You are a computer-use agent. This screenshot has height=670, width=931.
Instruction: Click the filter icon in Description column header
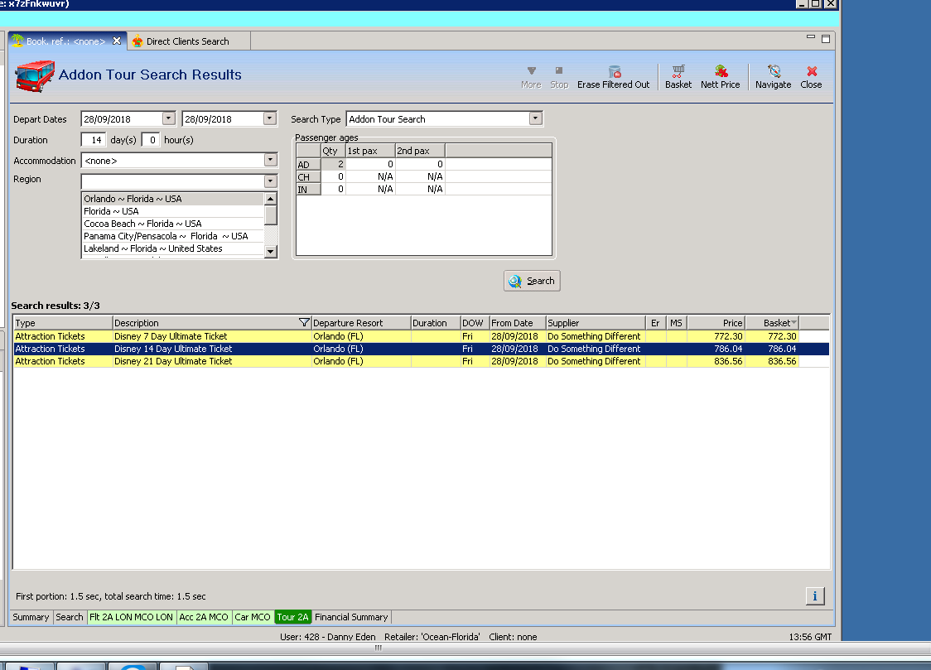[x=303, y=323]
